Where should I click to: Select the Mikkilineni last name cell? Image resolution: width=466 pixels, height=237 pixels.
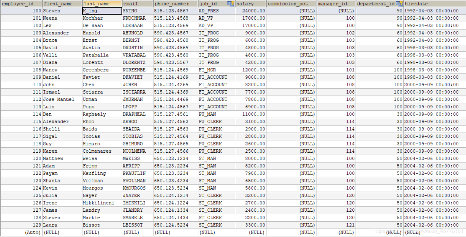pyautogui.click(x=102, y=203)
